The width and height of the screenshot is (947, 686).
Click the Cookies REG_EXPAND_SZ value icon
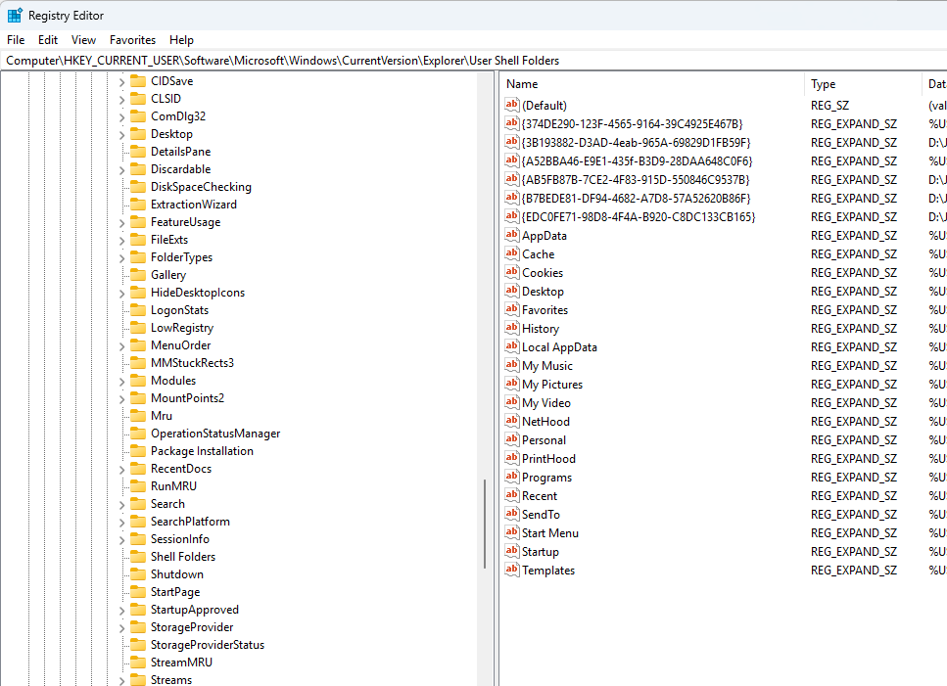click(x=511, y=272)
